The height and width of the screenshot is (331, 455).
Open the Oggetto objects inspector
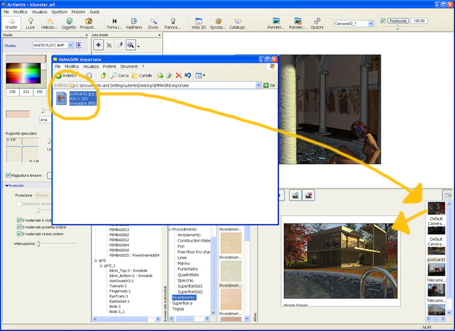(69, 22)
